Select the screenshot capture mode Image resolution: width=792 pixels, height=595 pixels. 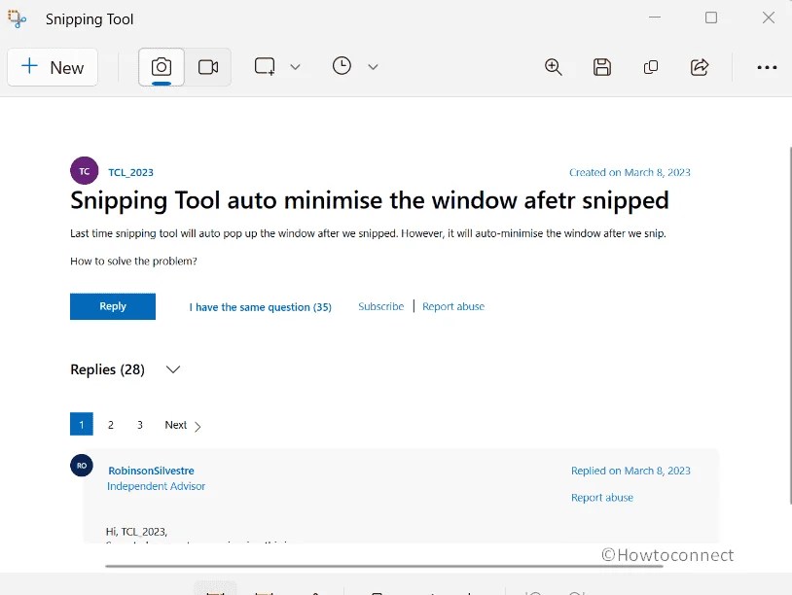click(x=161, y=67)
